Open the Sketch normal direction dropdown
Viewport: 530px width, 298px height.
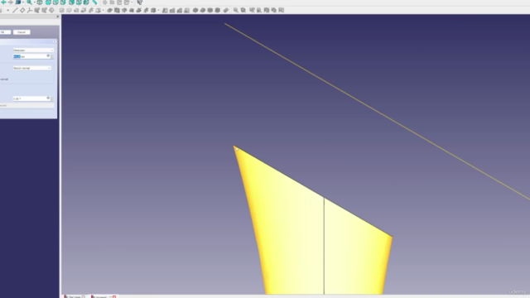pyautogui.click(x=31, y=68)
